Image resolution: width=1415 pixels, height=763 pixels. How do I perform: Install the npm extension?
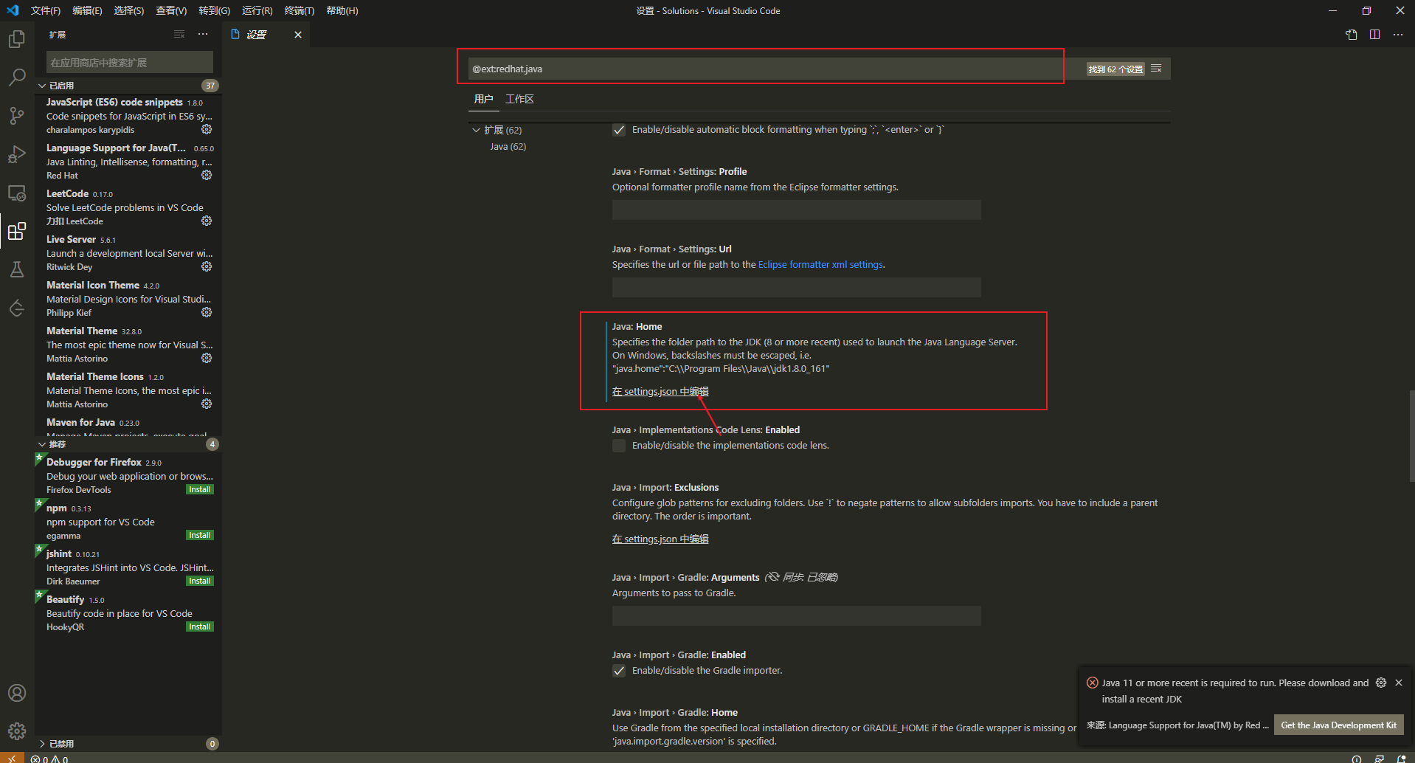tap(199, 536)
